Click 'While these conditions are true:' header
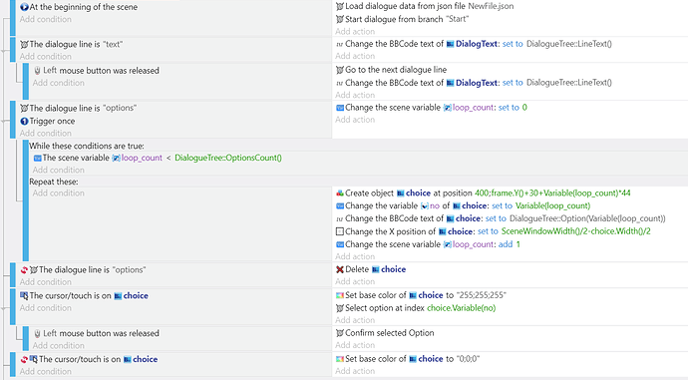Screen dimensions: 688x380 click(x=87, y=147)
